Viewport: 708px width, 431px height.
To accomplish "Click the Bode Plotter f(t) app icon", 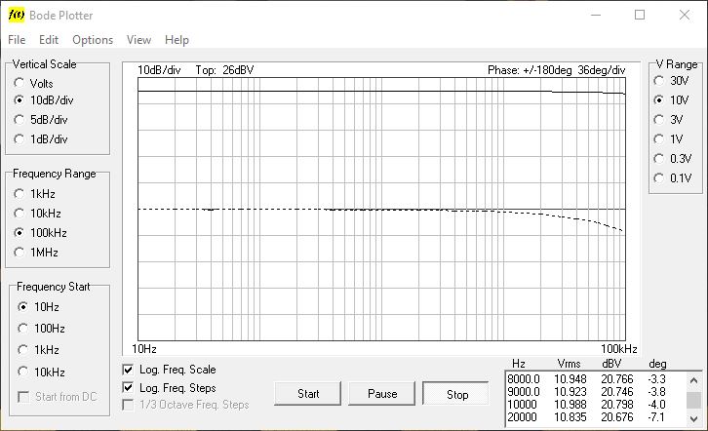I will point(17,15).
